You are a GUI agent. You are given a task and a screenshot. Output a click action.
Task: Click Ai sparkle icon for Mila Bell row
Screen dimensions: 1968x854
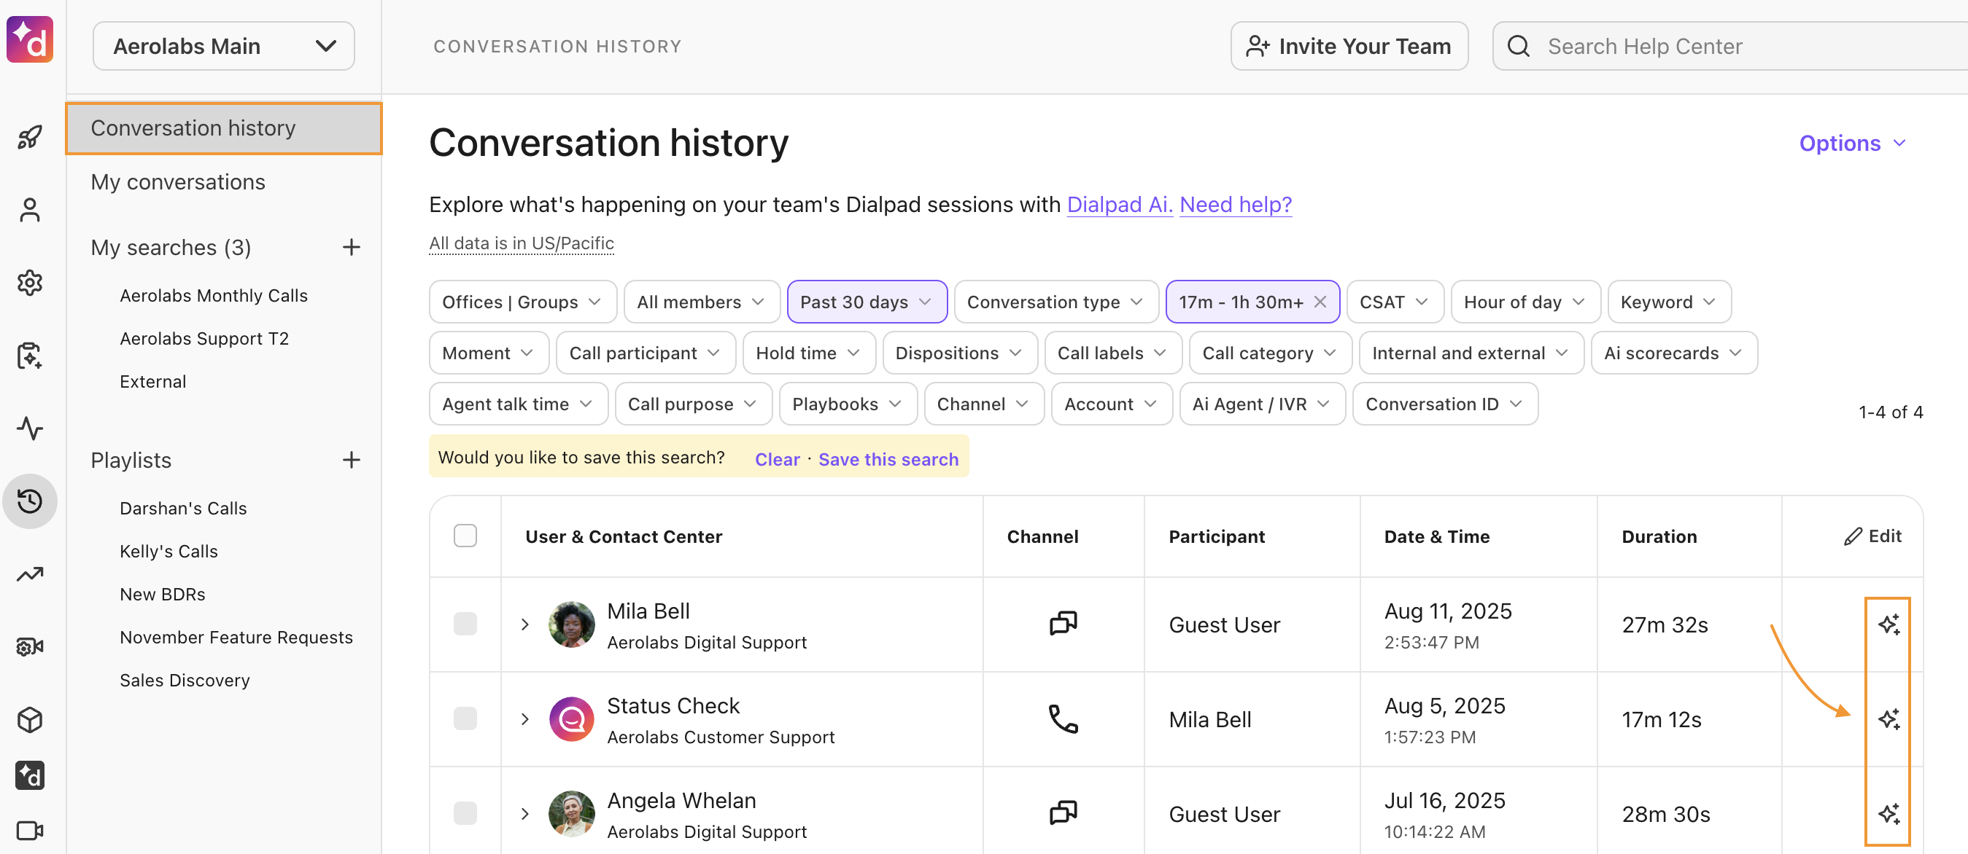(x=1888, y=625)
